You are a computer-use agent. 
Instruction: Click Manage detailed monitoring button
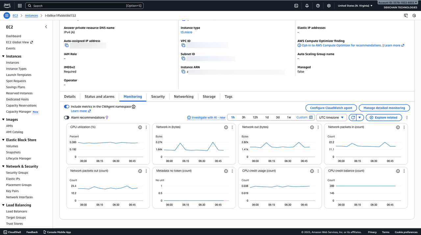(384, 108)
